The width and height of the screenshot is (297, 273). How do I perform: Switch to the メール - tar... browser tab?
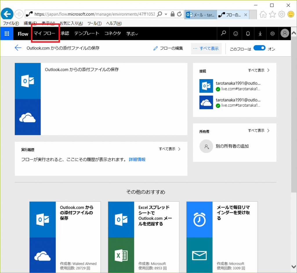(200, 14)
